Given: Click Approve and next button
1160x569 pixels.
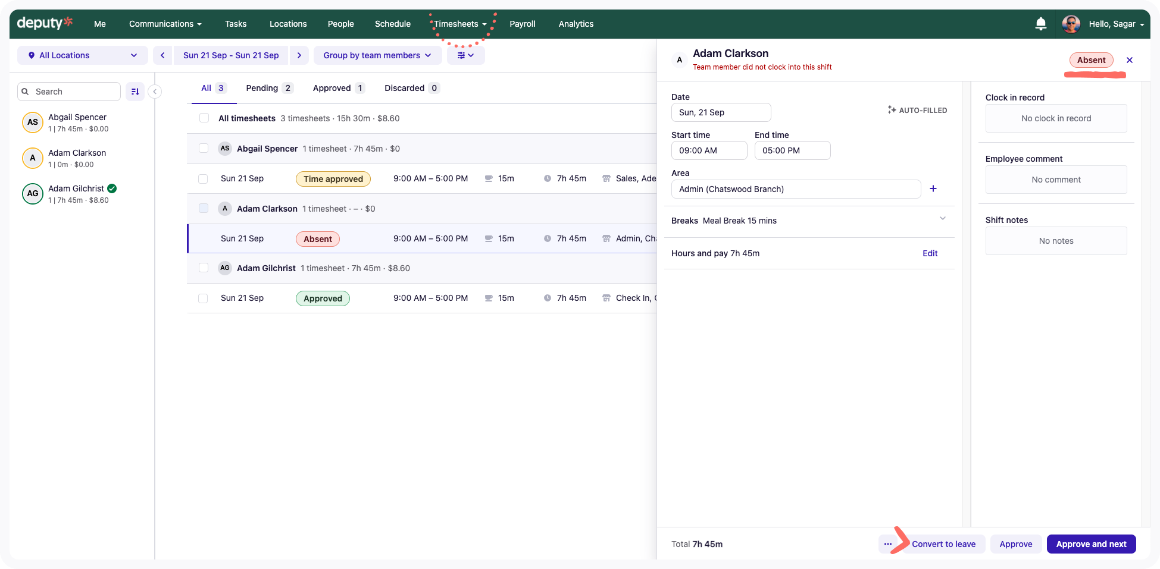Looking at the screenshot, I should point(1090,544).
